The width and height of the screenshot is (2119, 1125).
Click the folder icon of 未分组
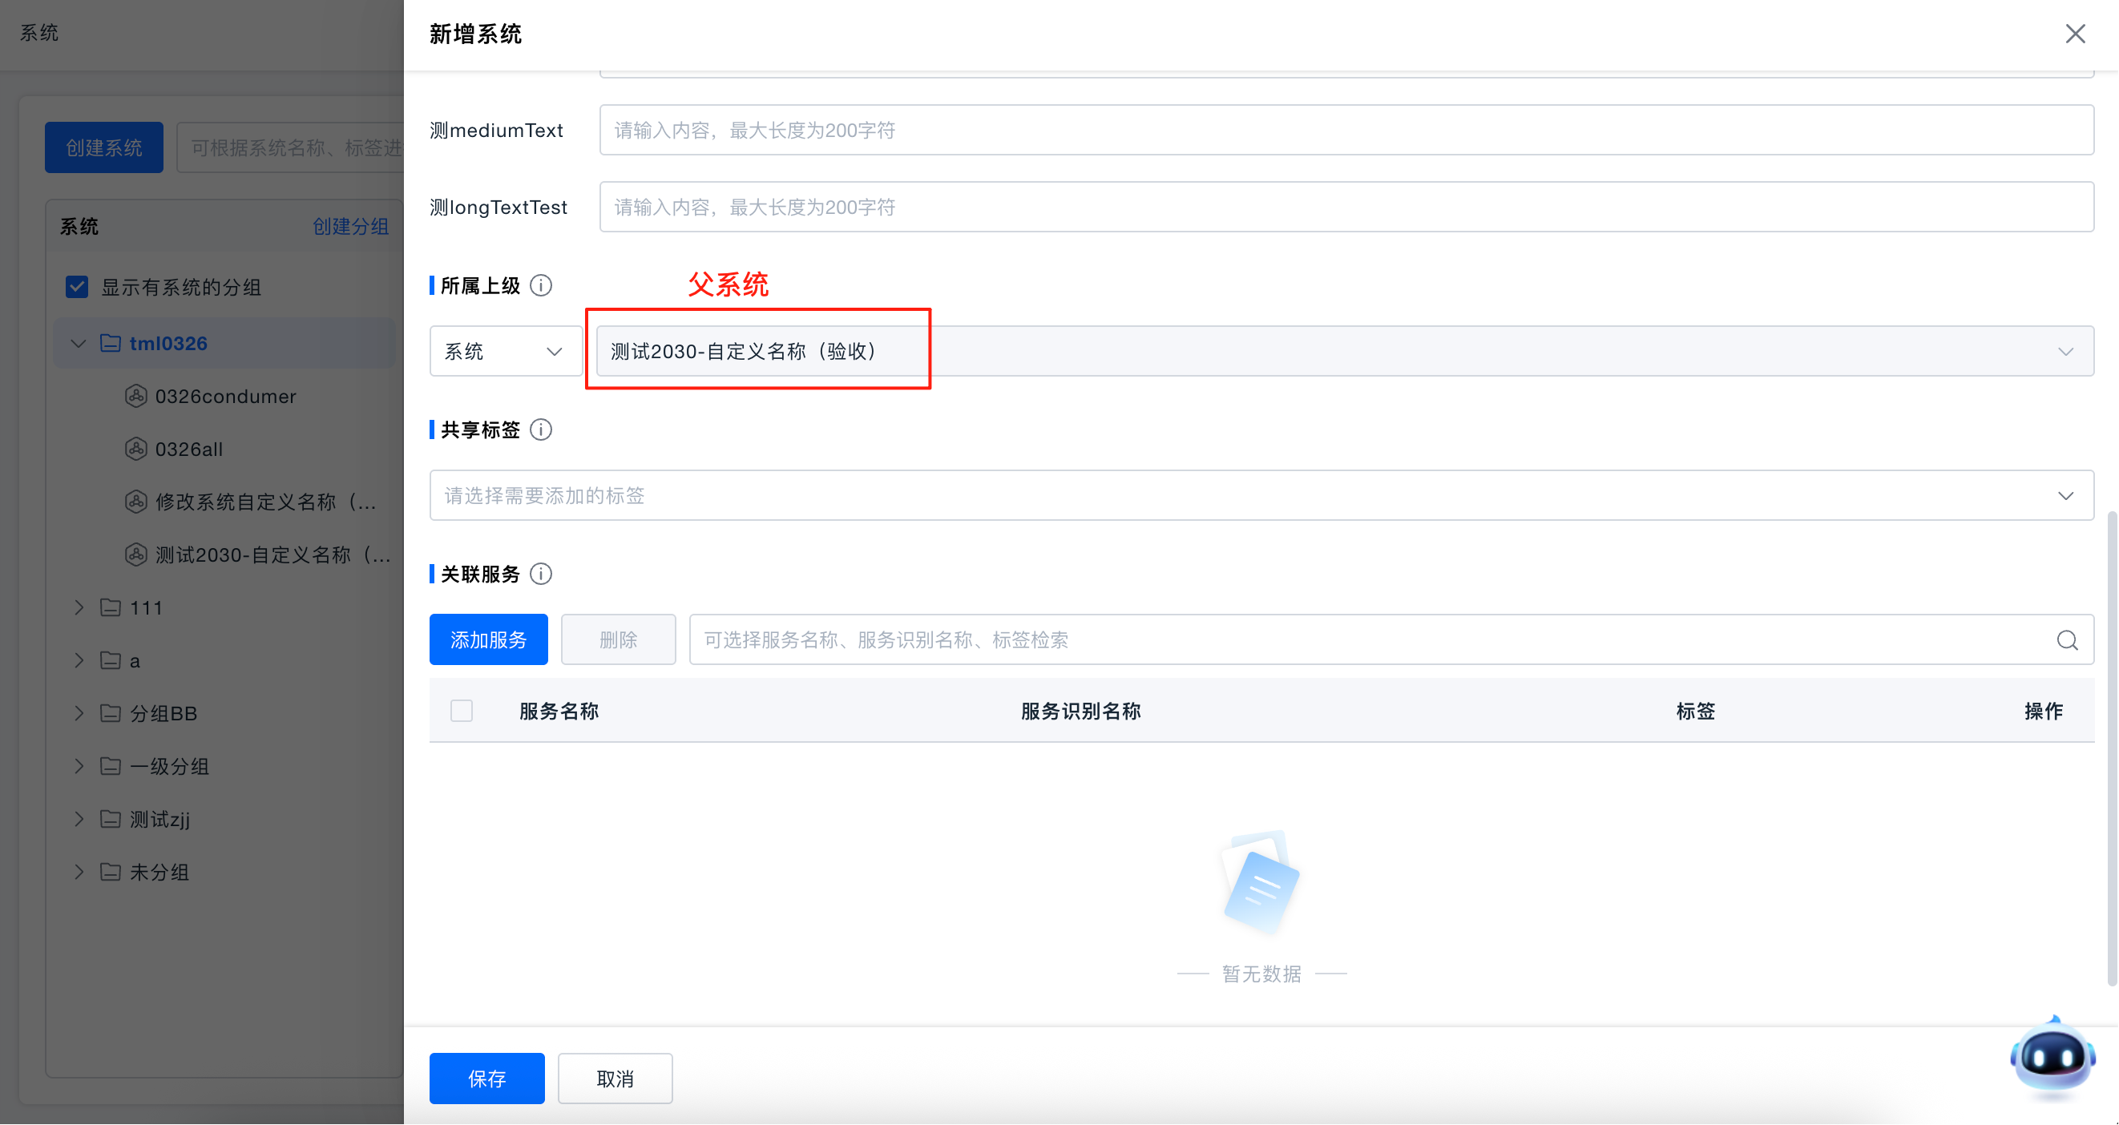pyautogui.click(x=111, y=872)
